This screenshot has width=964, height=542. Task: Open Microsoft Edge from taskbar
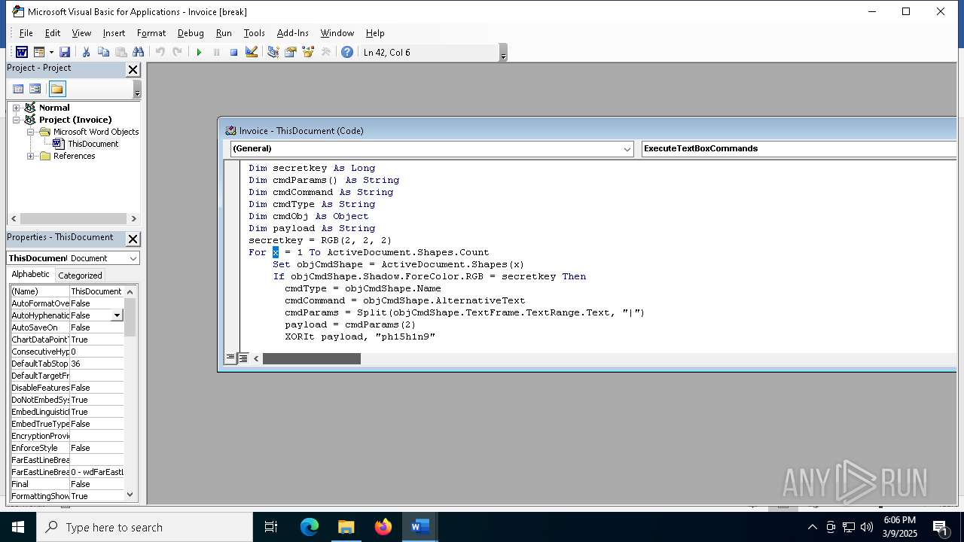[310, 527]
